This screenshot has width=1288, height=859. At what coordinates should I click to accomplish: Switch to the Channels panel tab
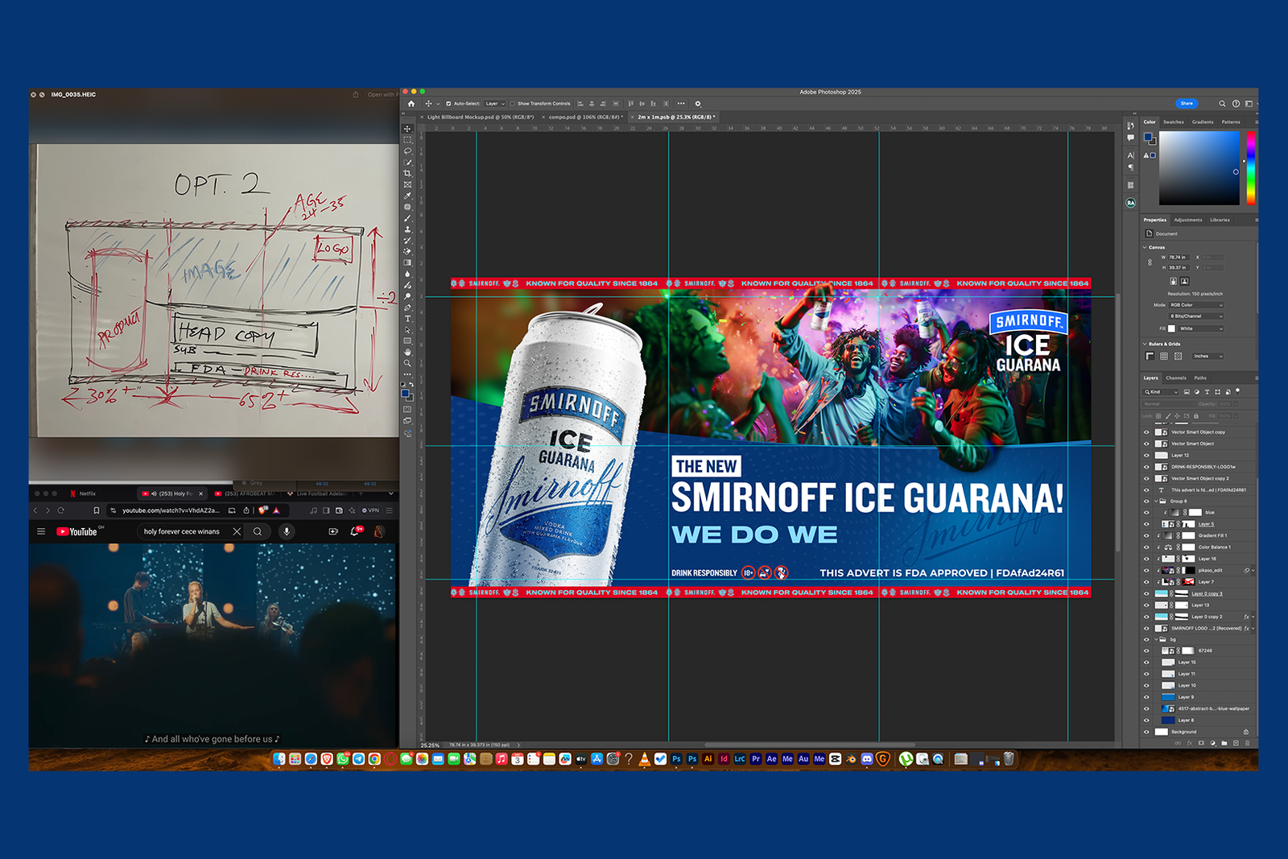(1176, 378)
